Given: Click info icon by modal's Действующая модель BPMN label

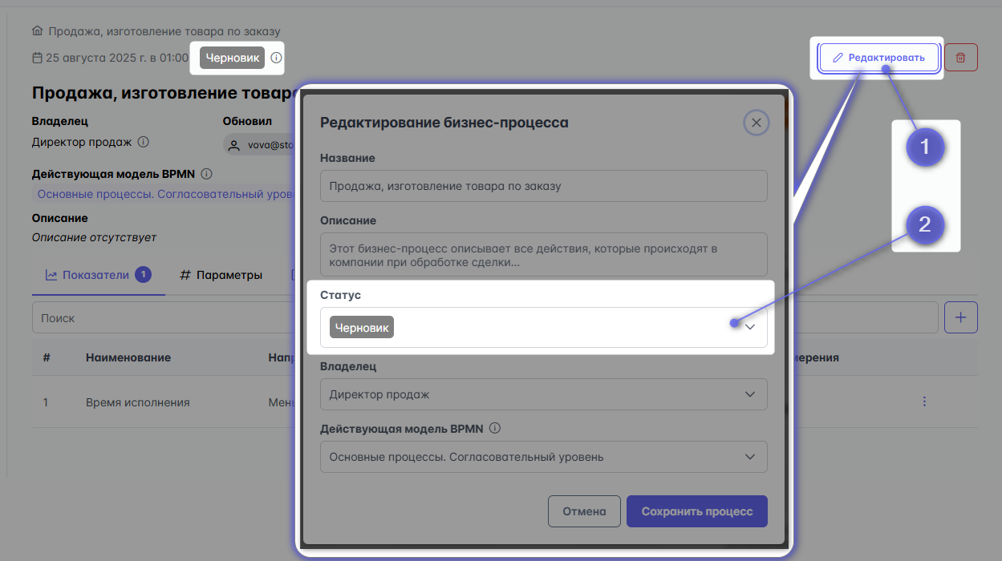Looking at the screenshot, I should [495, 428].
